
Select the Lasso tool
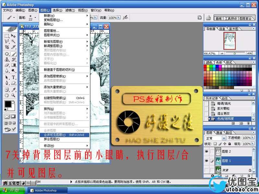click(7, 41)
